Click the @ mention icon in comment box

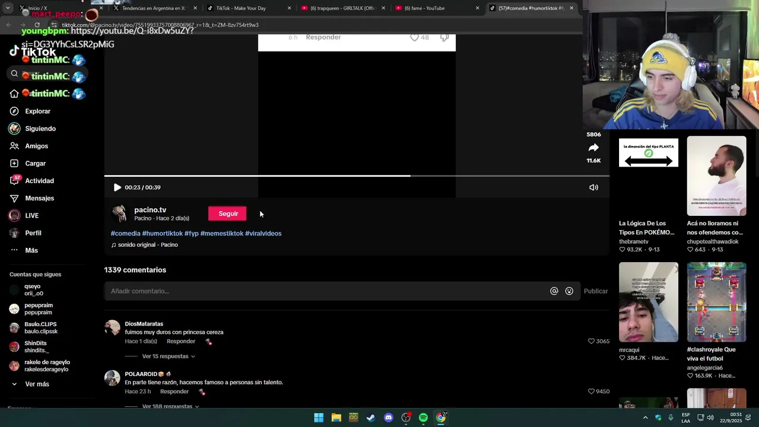click(x=554, y=291)
